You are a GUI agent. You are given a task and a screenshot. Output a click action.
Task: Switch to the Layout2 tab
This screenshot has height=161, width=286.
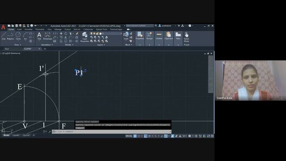click(26, 135)
